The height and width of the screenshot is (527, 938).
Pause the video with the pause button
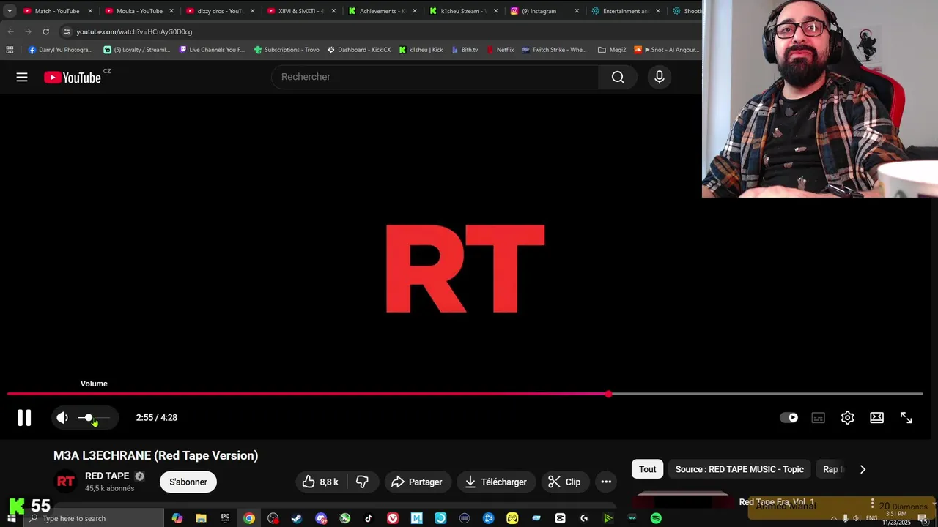tap(24, 418)
